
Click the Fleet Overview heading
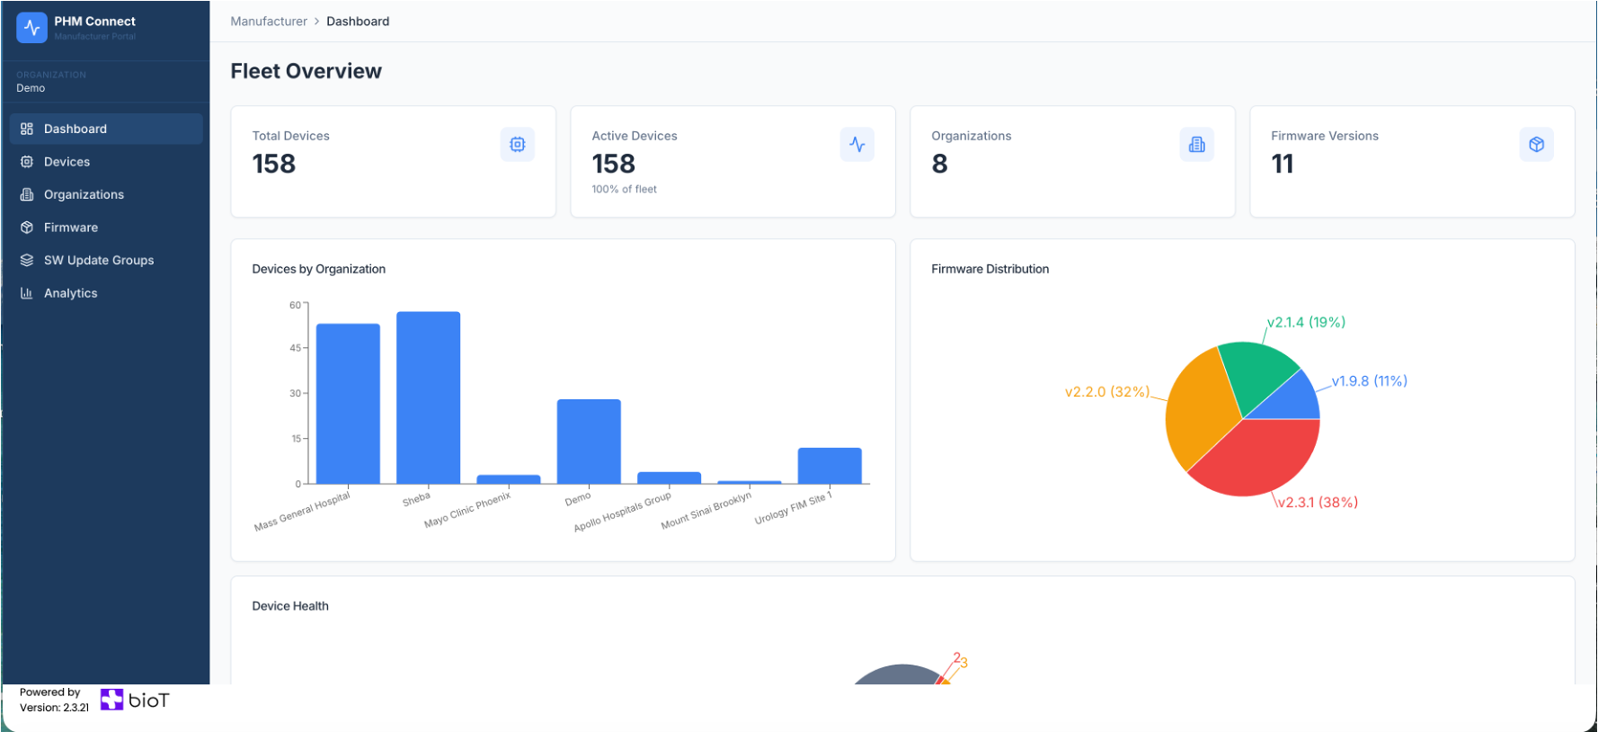click(x=306, y=71)
